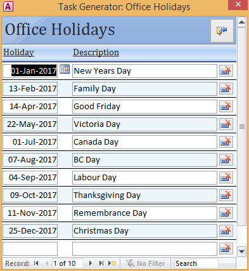Delete the Christmas Day record
Viewport: 249px width, 271px height.
pyautogui.click(x=226, y=231)
